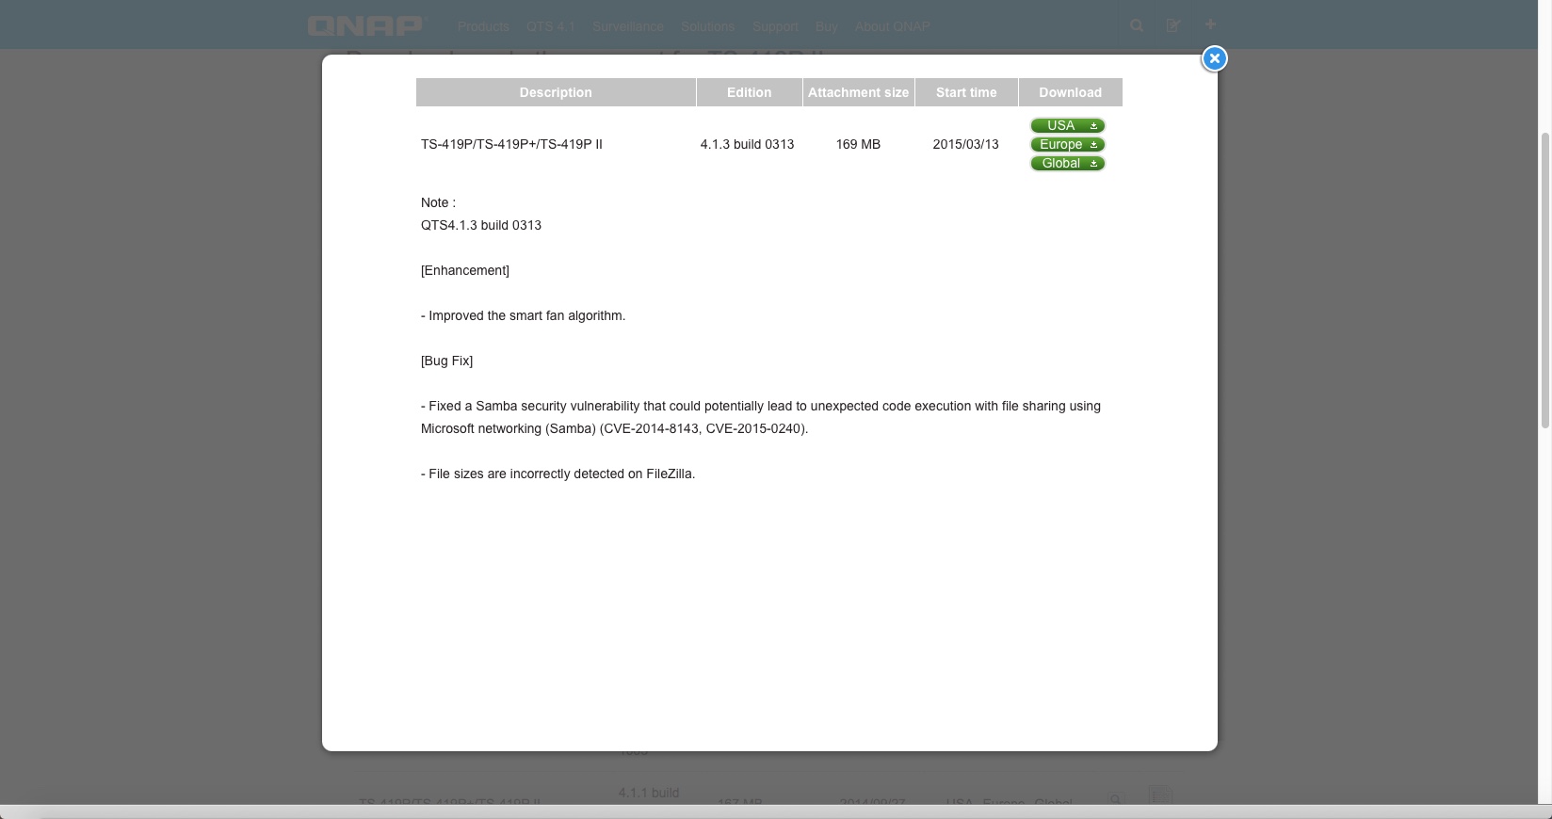Click the Download column header
This screenshot has width=1552, height=819.
[1071, 92]
